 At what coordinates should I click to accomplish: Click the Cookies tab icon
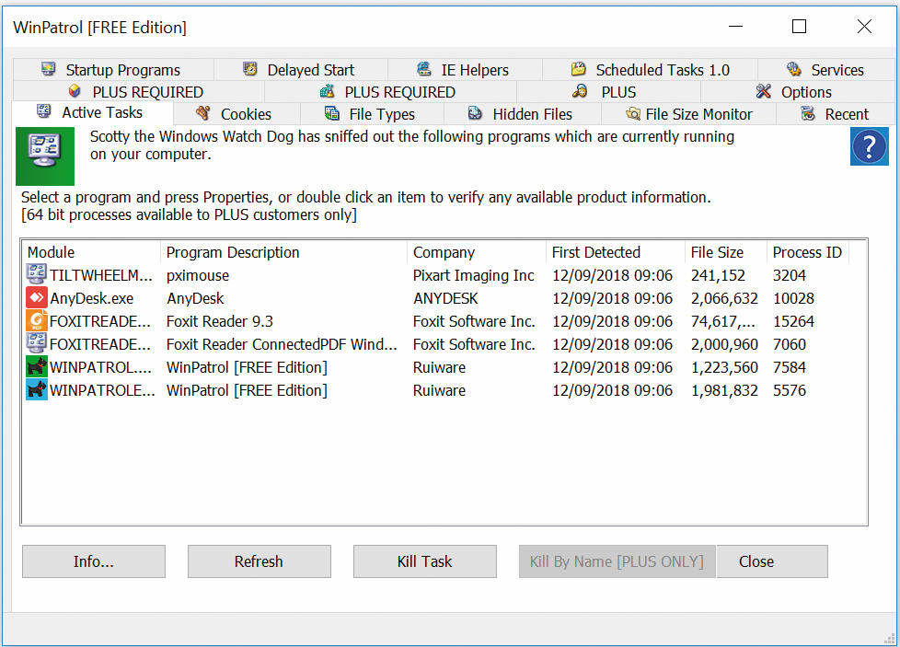pos(202,113)
